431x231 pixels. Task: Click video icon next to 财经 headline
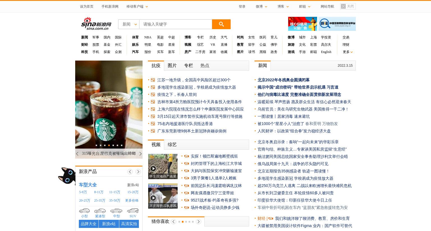pos(271,218)
